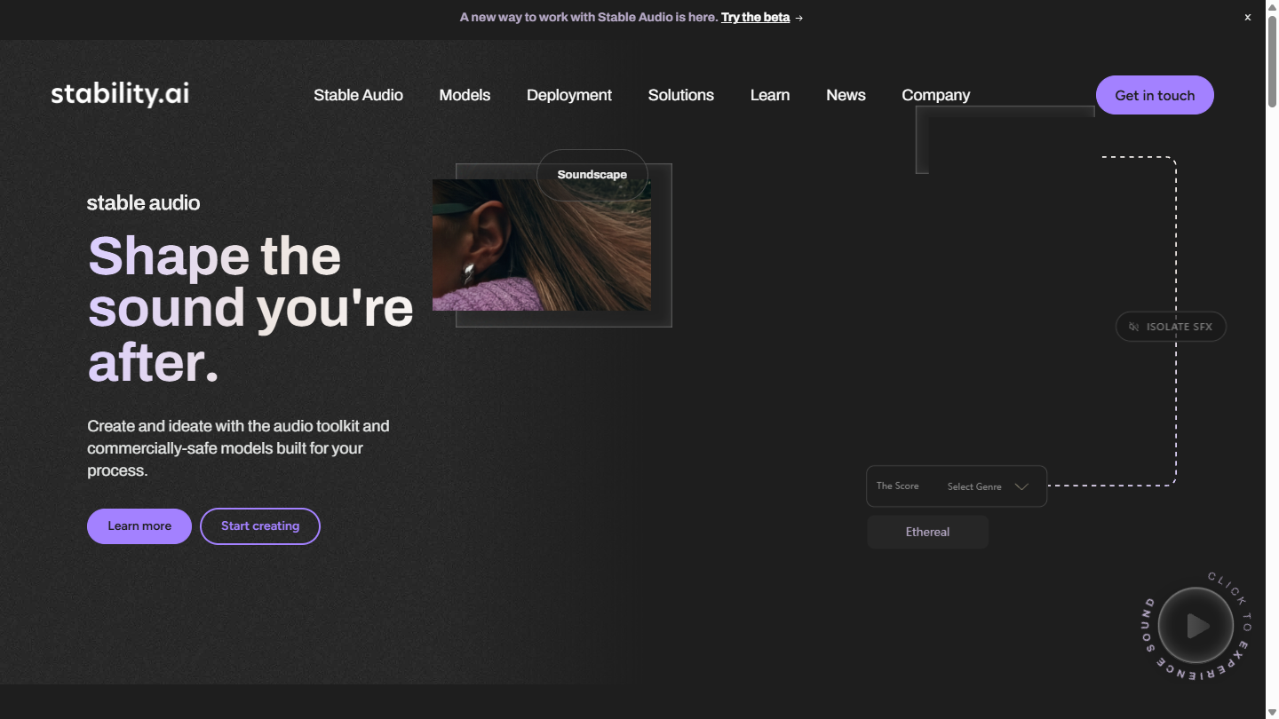Play the sound experience button

[x=1196, y=626]
